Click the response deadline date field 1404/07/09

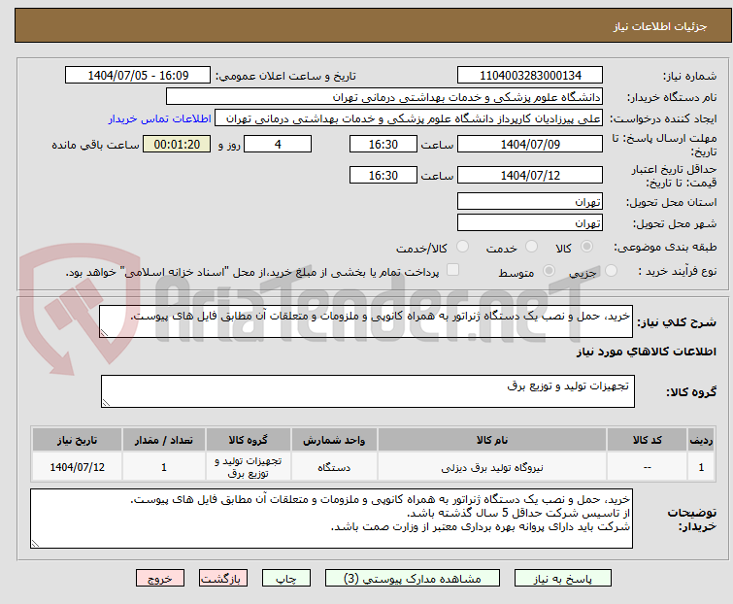click(x=530, y=145)
